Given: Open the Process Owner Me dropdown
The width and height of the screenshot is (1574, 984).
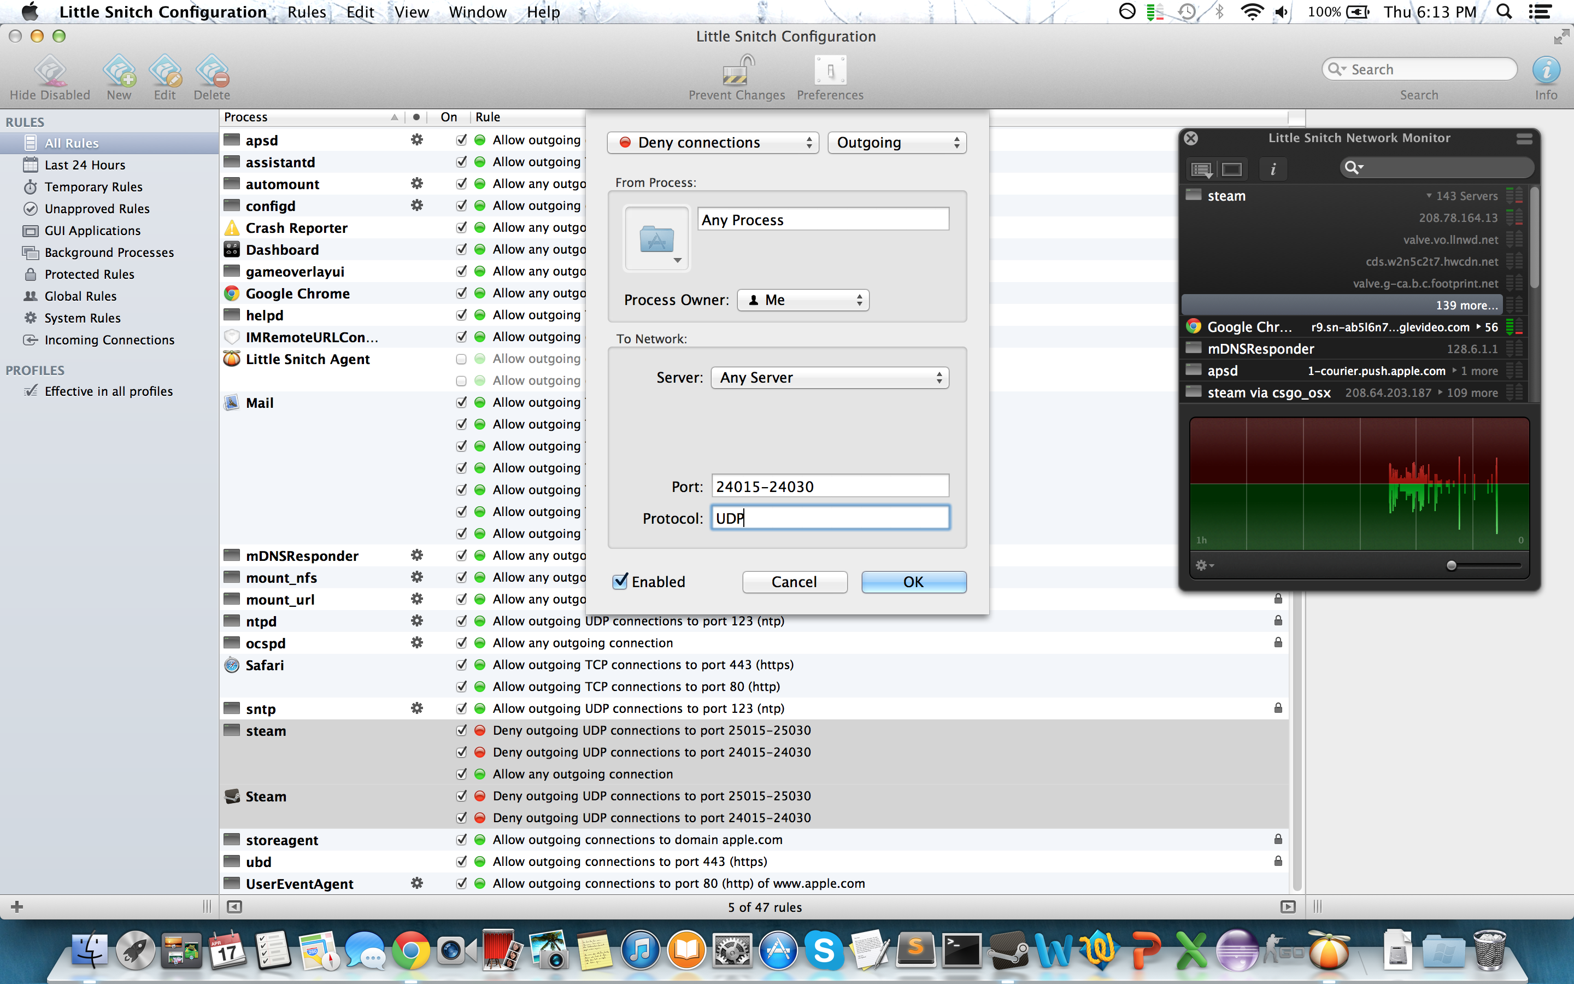Looking at the screenshot, I should pos(803,300).
